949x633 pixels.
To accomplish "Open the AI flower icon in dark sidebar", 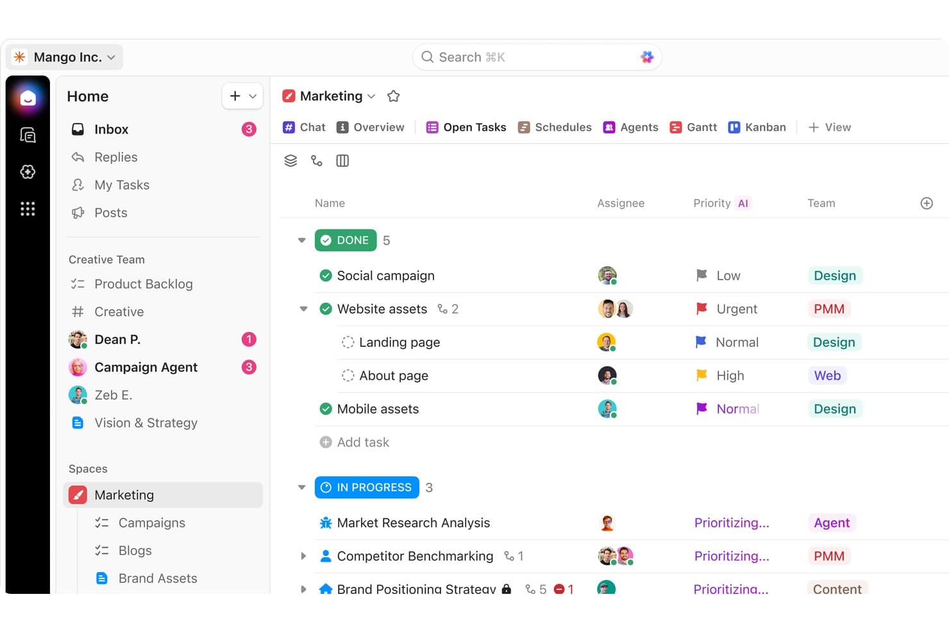I will point(28,172).
